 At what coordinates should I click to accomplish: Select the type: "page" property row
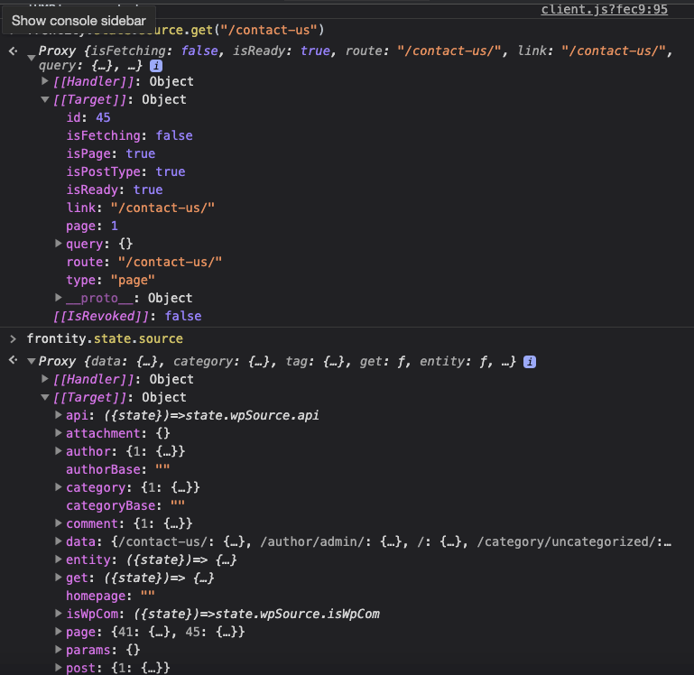pyautogui.click(x=110, y=280)
